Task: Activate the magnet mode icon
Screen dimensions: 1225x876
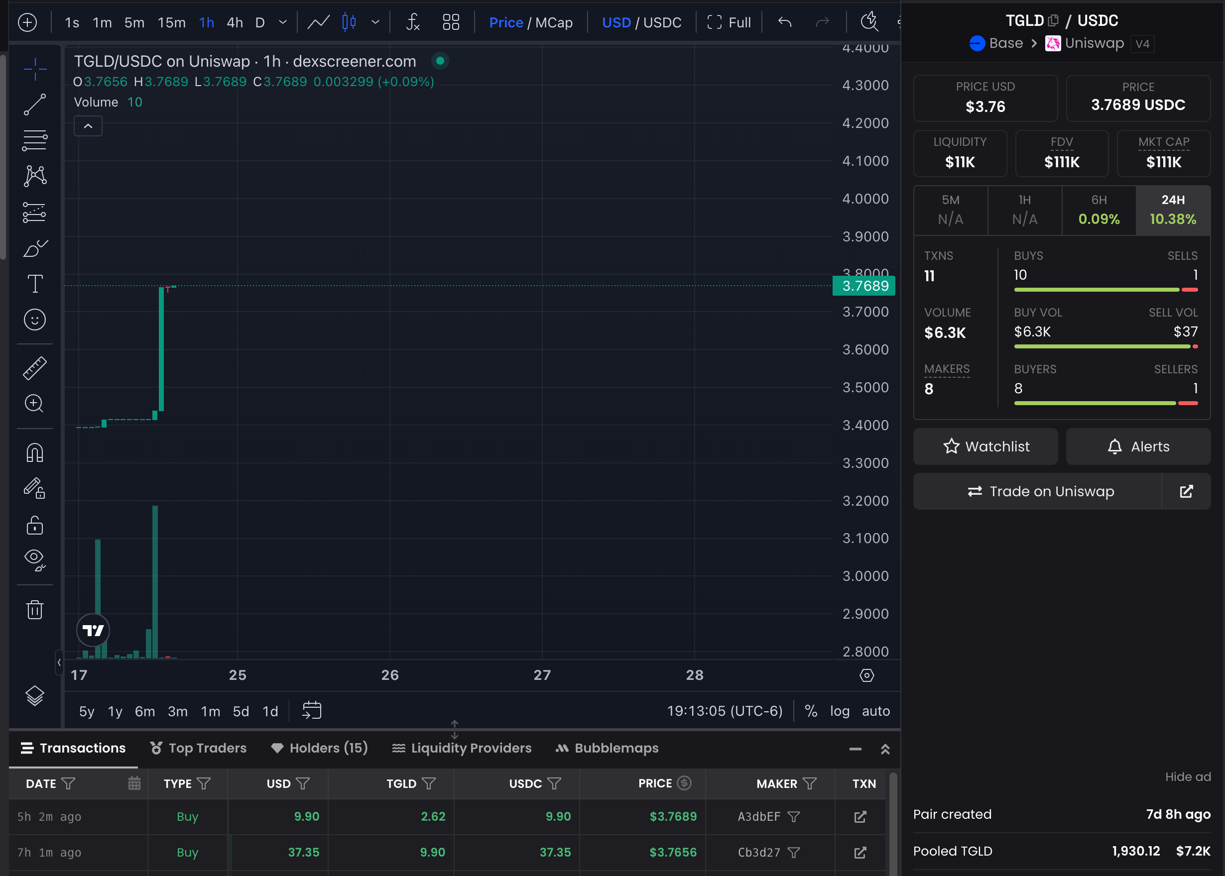Action: click(34, 452)
